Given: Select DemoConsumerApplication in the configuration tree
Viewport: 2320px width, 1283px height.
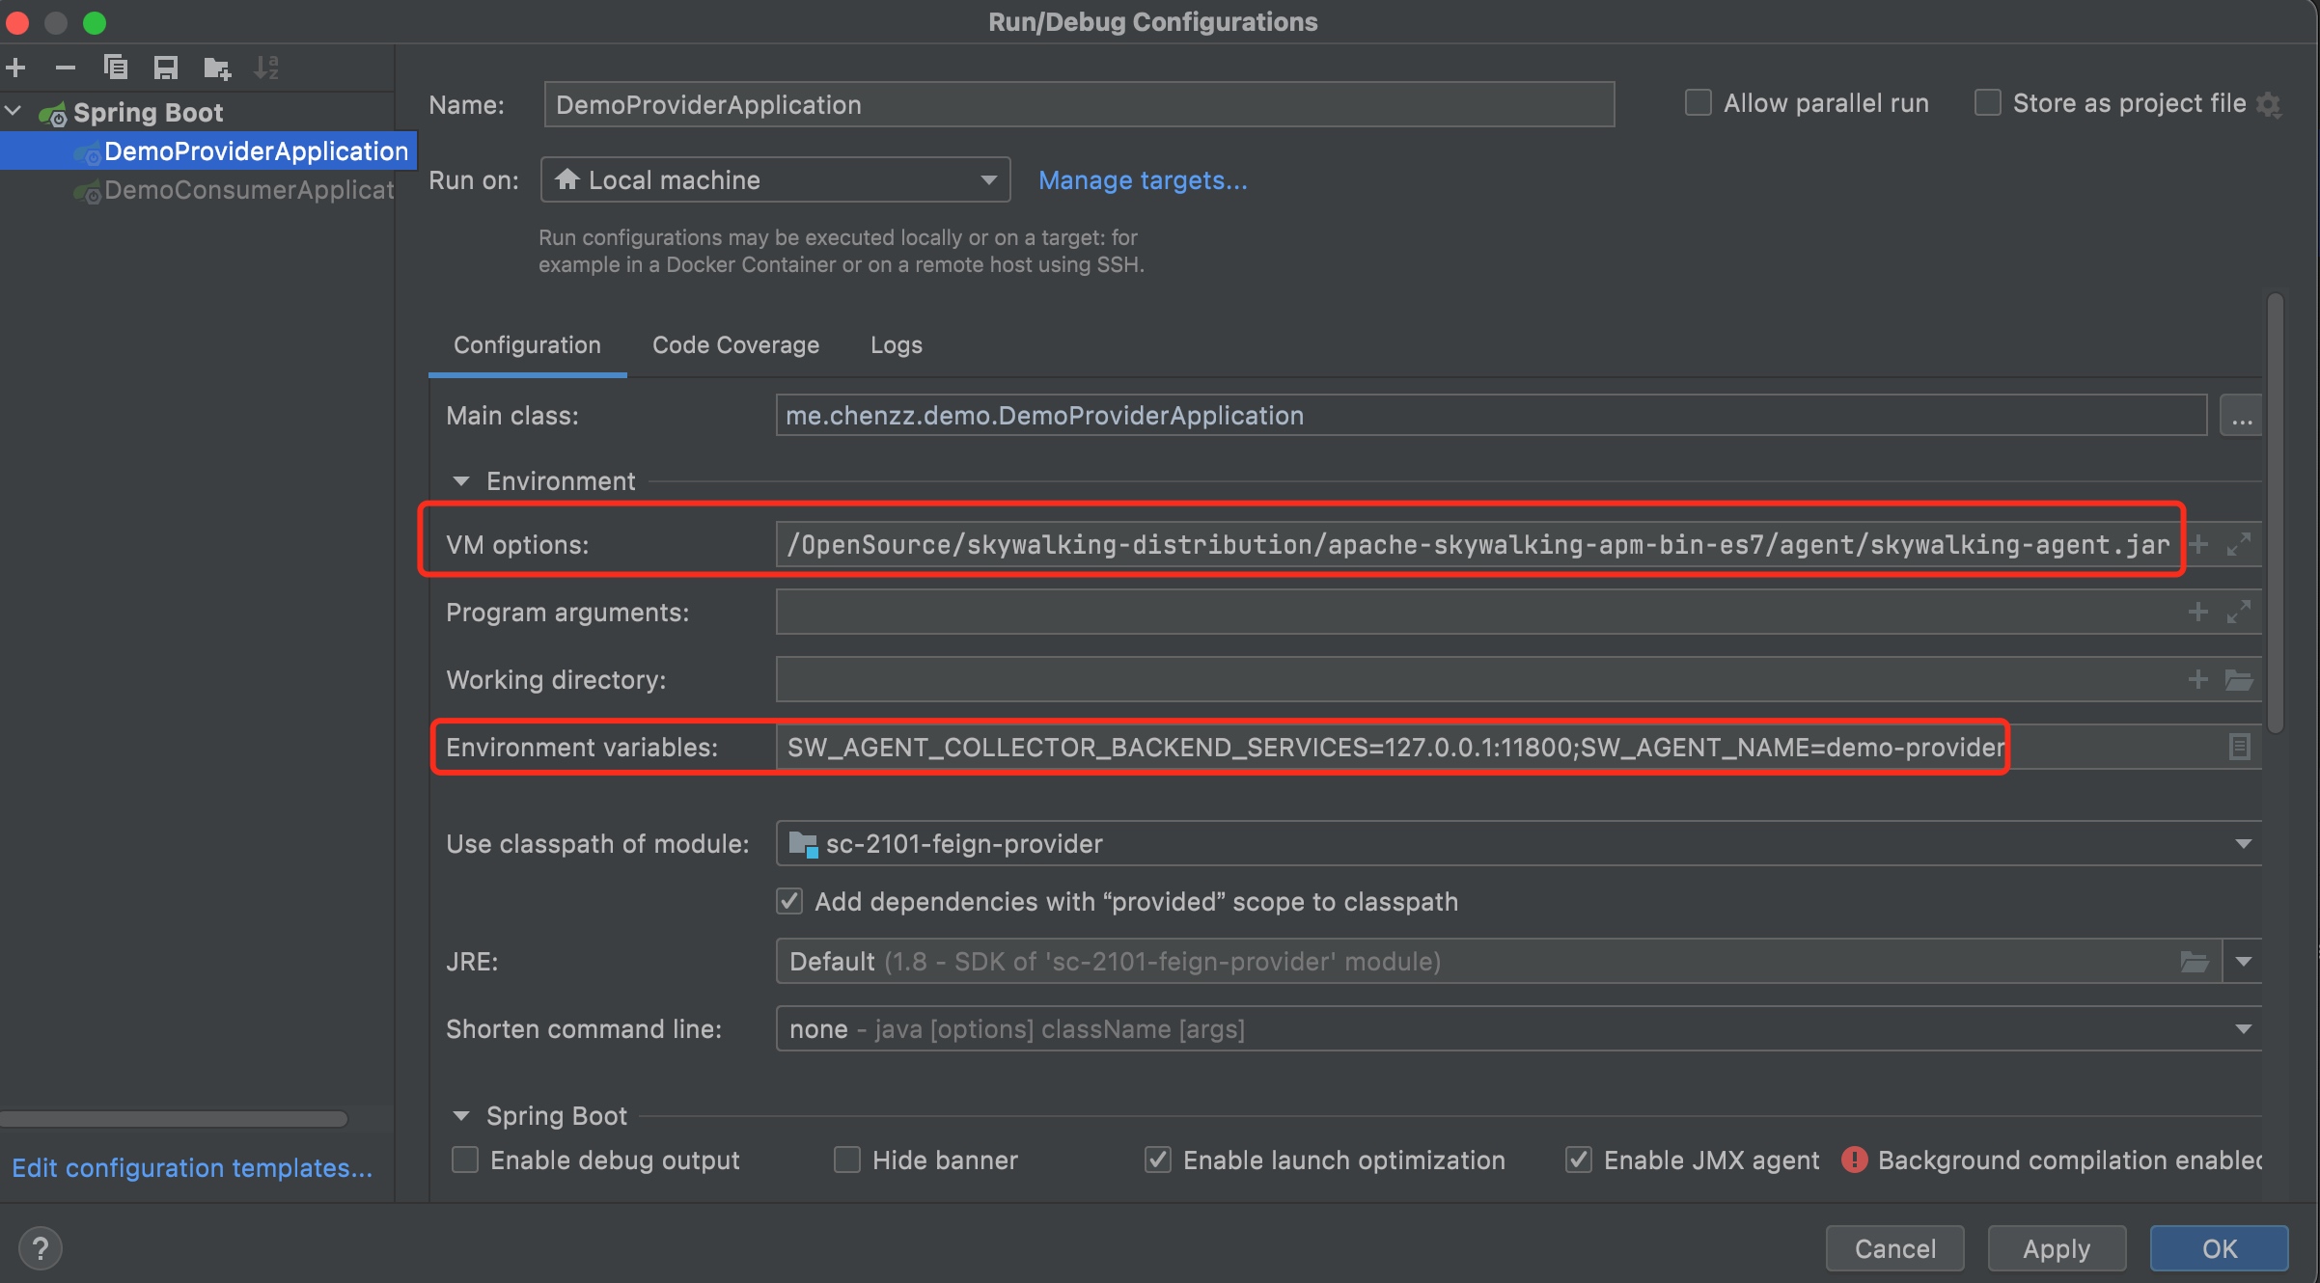Looking at the screenshot, I should [x=248, y=190].
